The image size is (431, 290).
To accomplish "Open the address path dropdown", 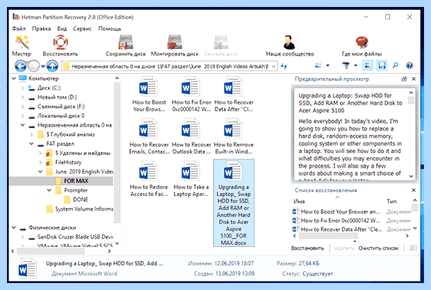I will [x=273, y=66].
